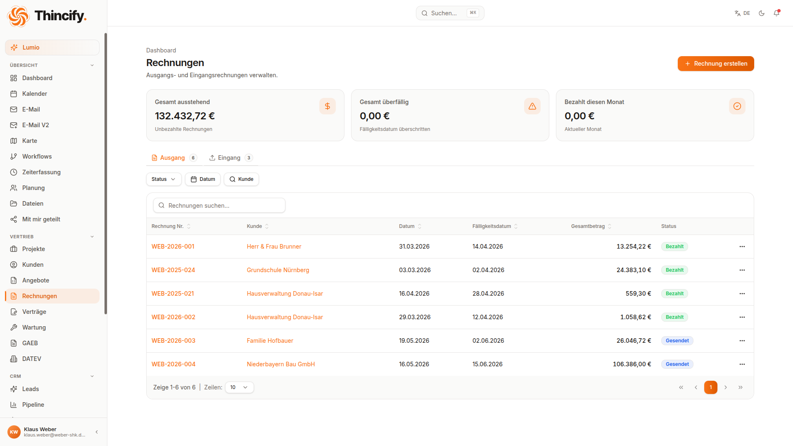
Task: Open row actions for WEB-2026-001
Action: (x=742, y=247)
